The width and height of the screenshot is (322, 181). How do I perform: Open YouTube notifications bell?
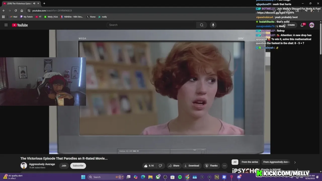click(x=302, y=25)
